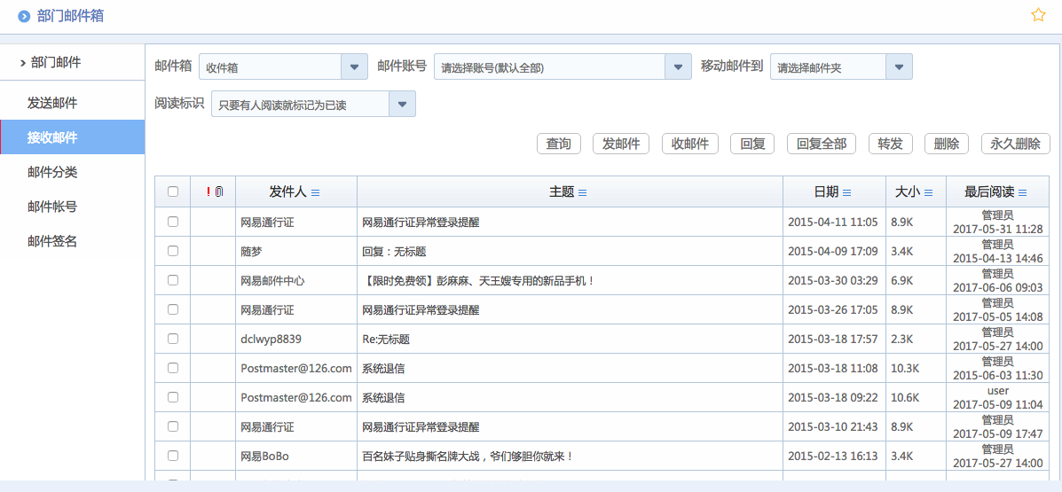Open the 移动邮件到 folder dropdown
1062x492 pixels.
pyautogui.click(x=898, y=66)
